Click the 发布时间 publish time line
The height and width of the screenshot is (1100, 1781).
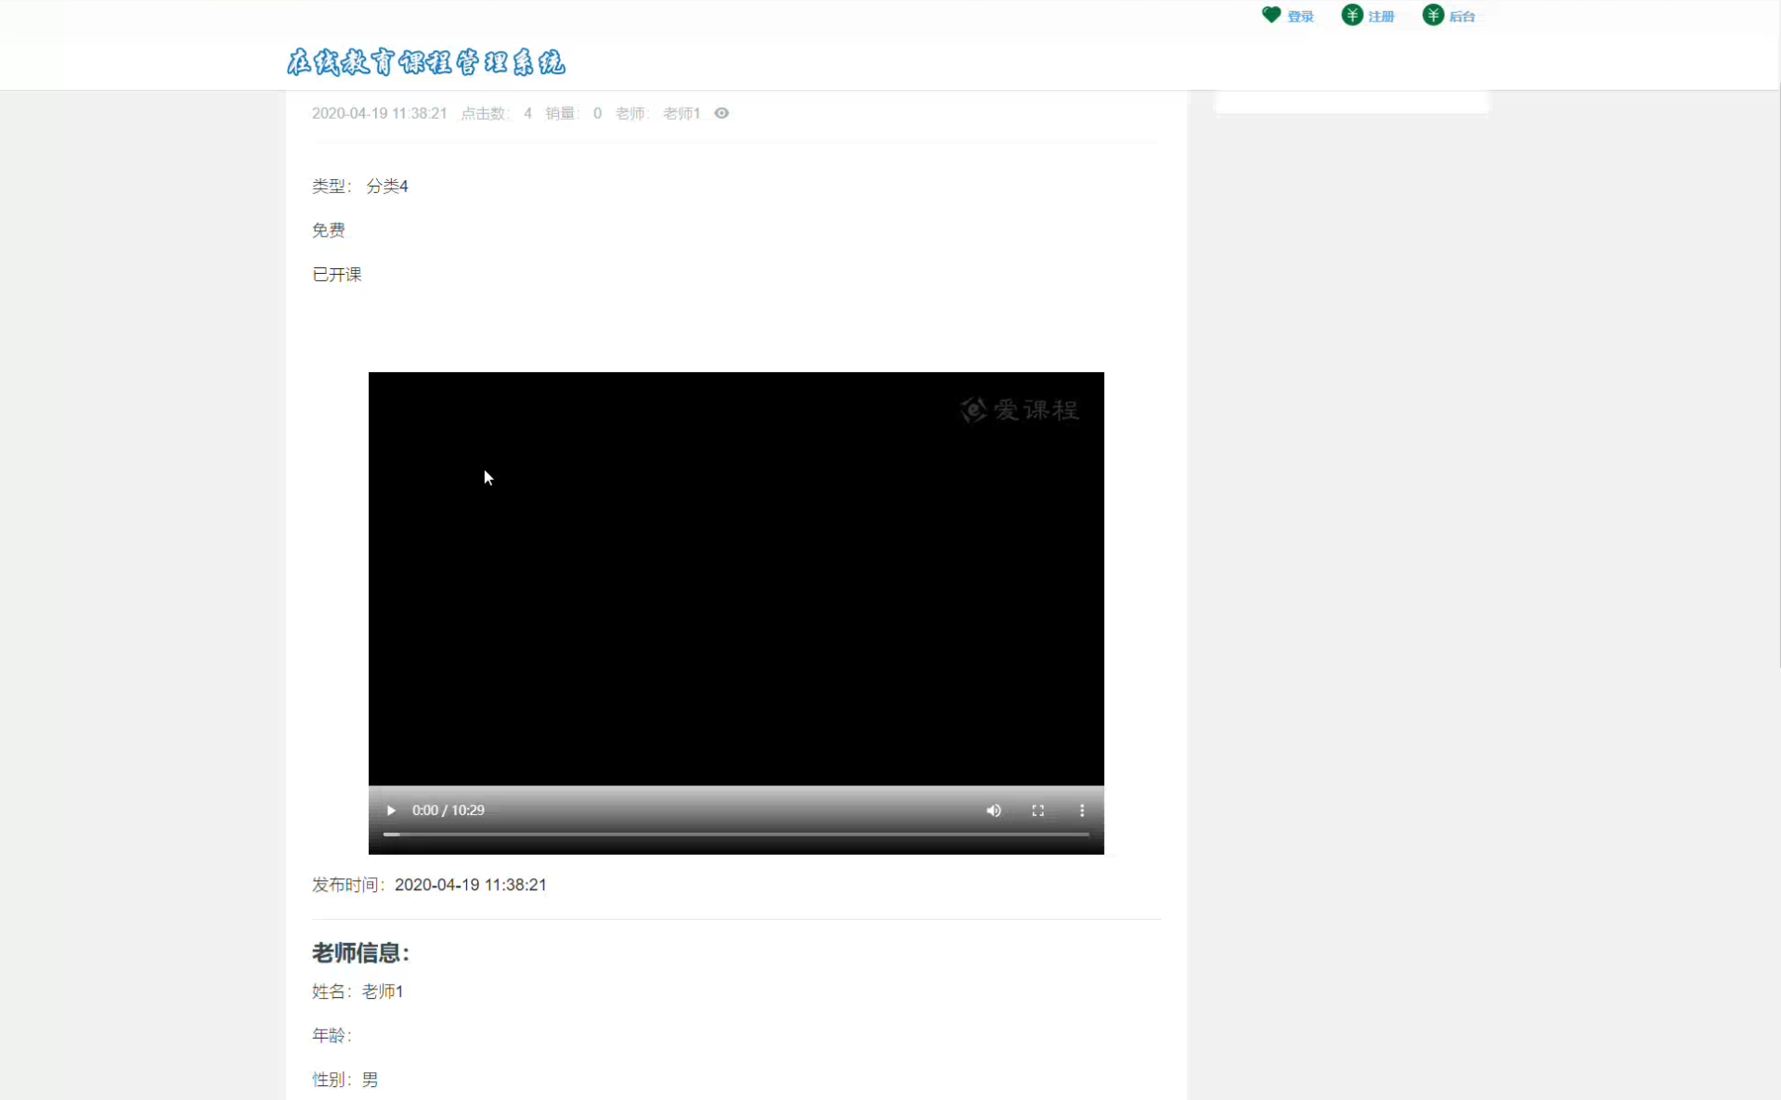pyautogui.click(x=429, y=885)
